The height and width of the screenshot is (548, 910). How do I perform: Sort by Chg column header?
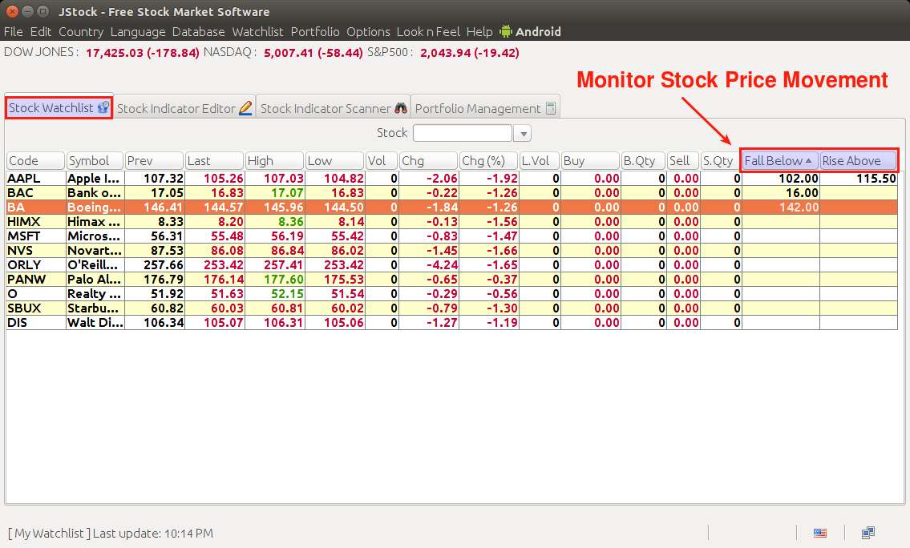click(x=429, y=160)
